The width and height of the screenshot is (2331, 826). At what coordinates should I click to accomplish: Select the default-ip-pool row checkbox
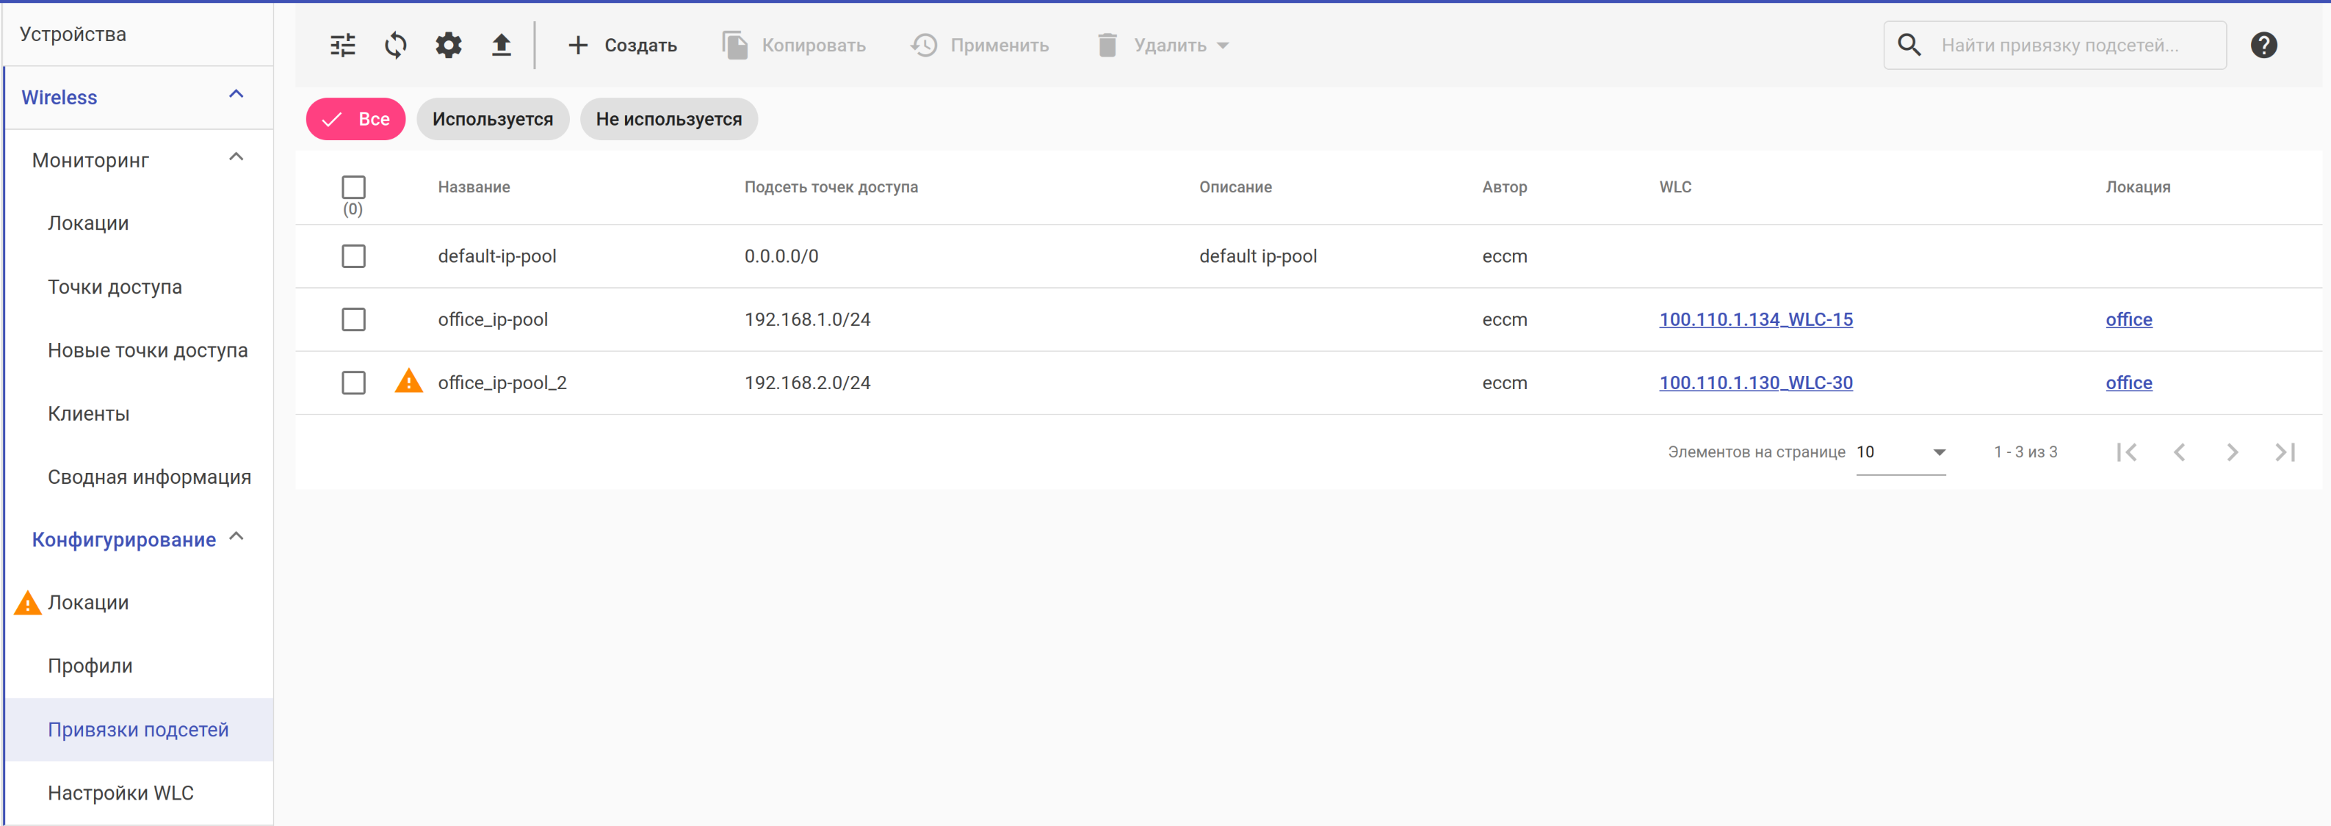353,256
